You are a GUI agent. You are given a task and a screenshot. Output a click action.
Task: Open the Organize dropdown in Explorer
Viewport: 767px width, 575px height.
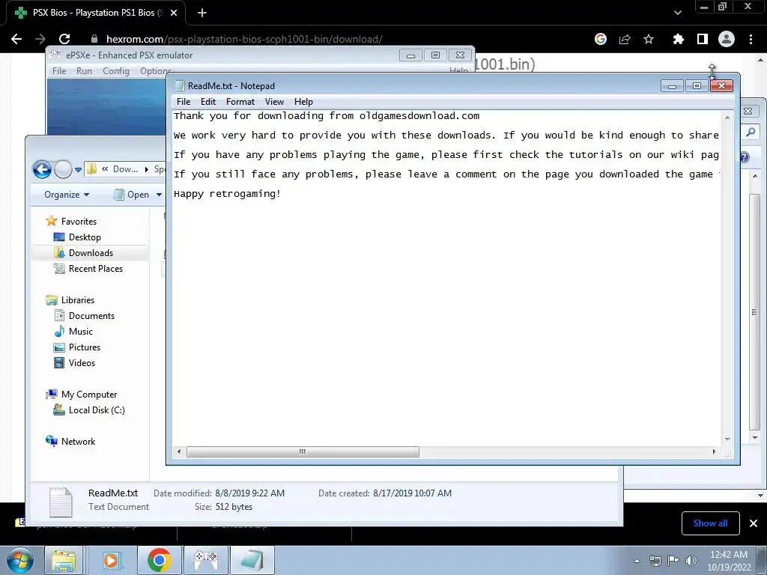tap(67, 195)
